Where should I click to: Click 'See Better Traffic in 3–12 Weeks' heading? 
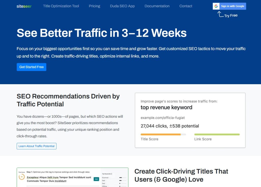pyautogui.click(x=101, y=33)
